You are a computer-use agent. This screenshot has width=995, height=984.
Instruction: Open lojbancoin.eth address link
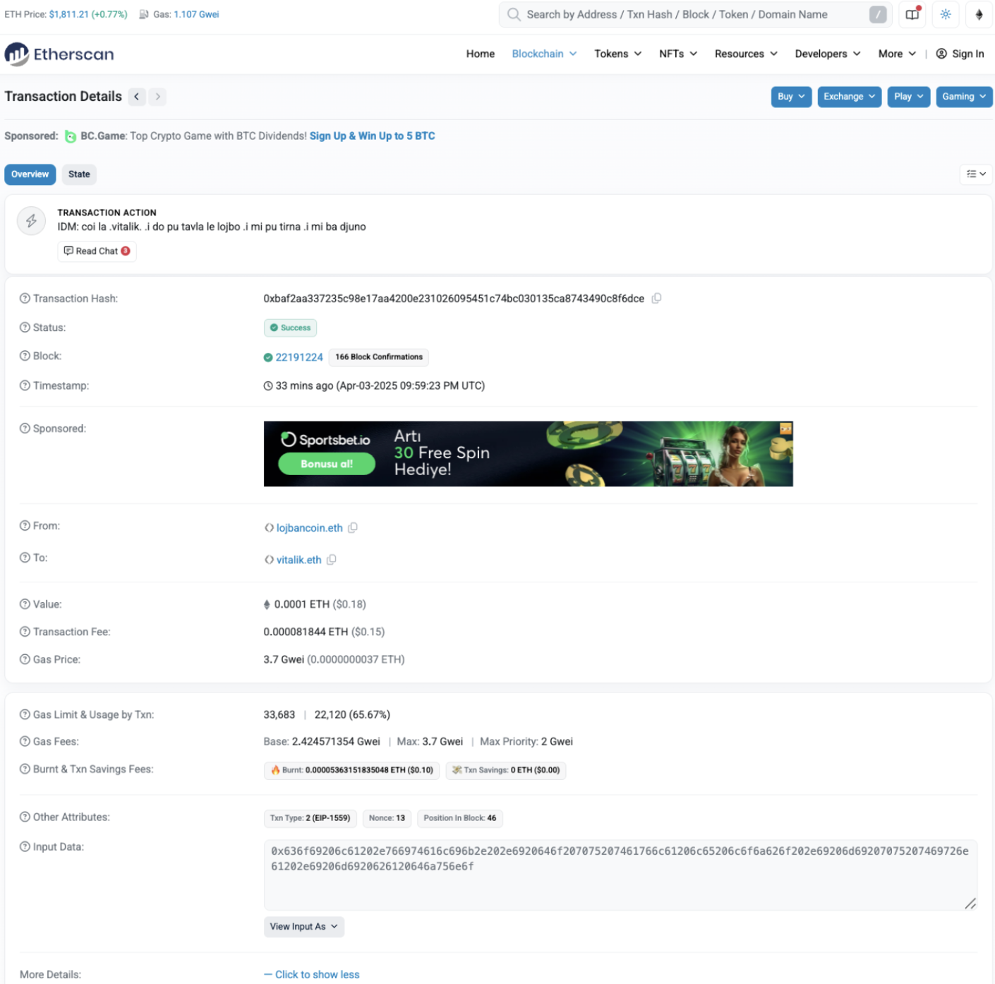[x=310, y=528]
